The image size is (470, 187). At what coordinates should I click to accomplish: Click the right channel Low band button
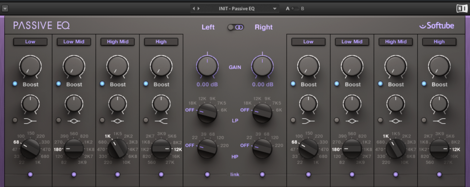(308, 41)
